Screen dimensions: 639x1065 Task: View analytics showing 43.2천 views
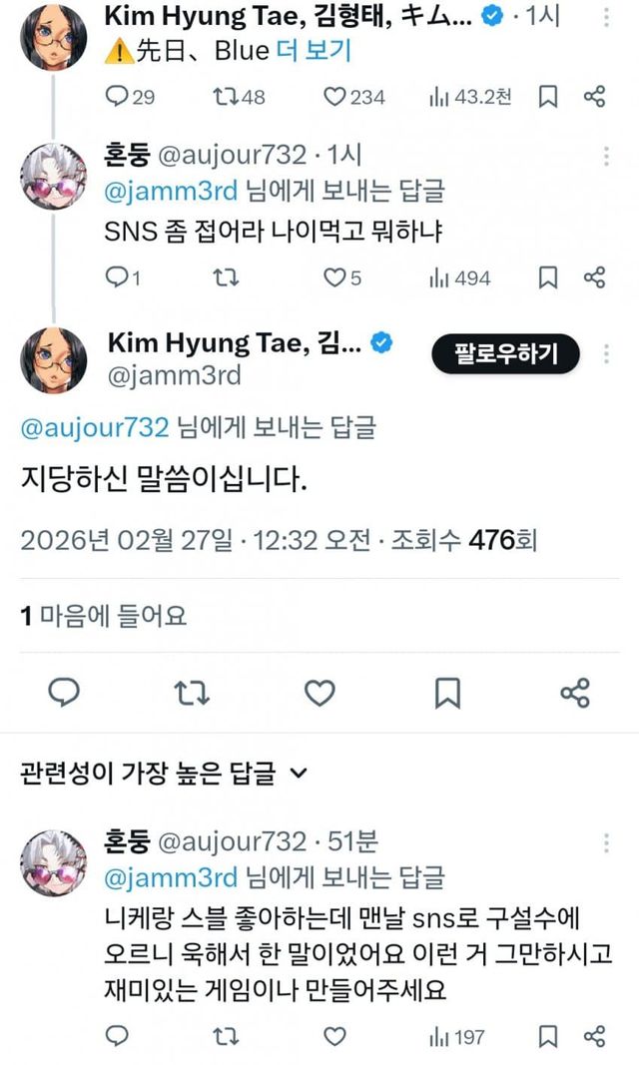[438, 97]
